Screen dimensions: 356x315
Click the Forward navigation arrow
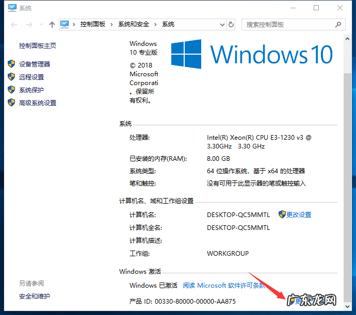pyautogui.click(x=29, y=25)
